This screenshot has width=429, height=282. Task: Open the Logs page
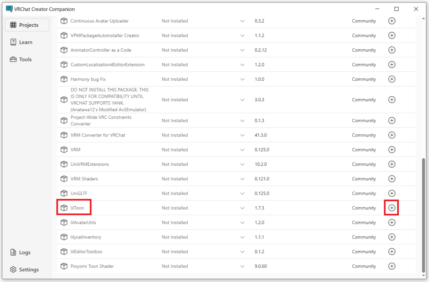21,252
